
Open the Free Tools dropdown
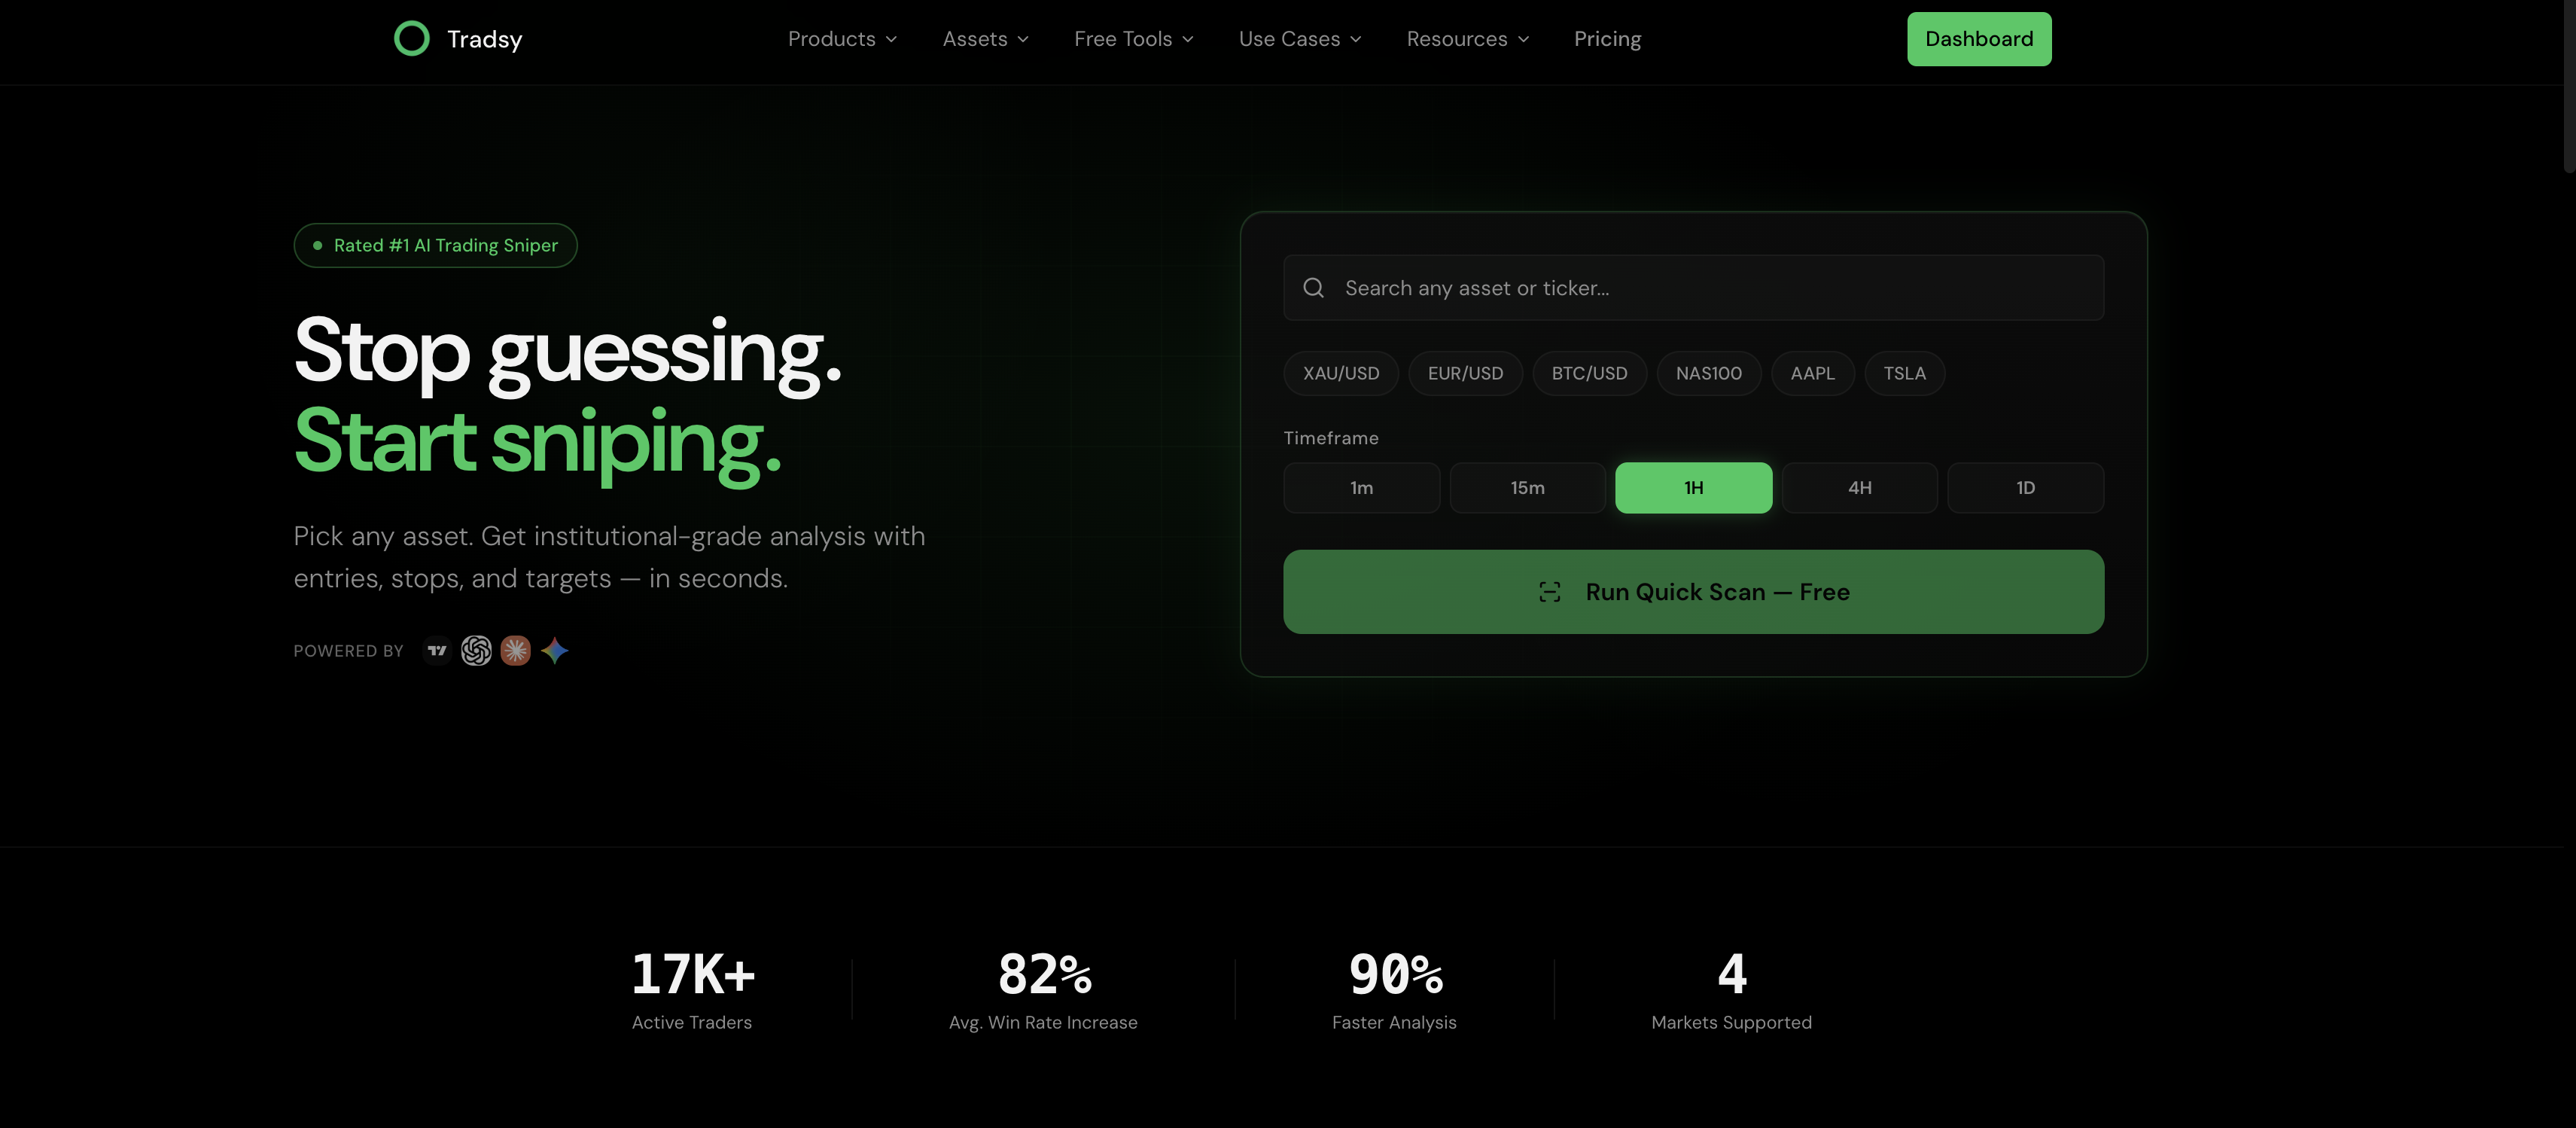(1133, 39)
